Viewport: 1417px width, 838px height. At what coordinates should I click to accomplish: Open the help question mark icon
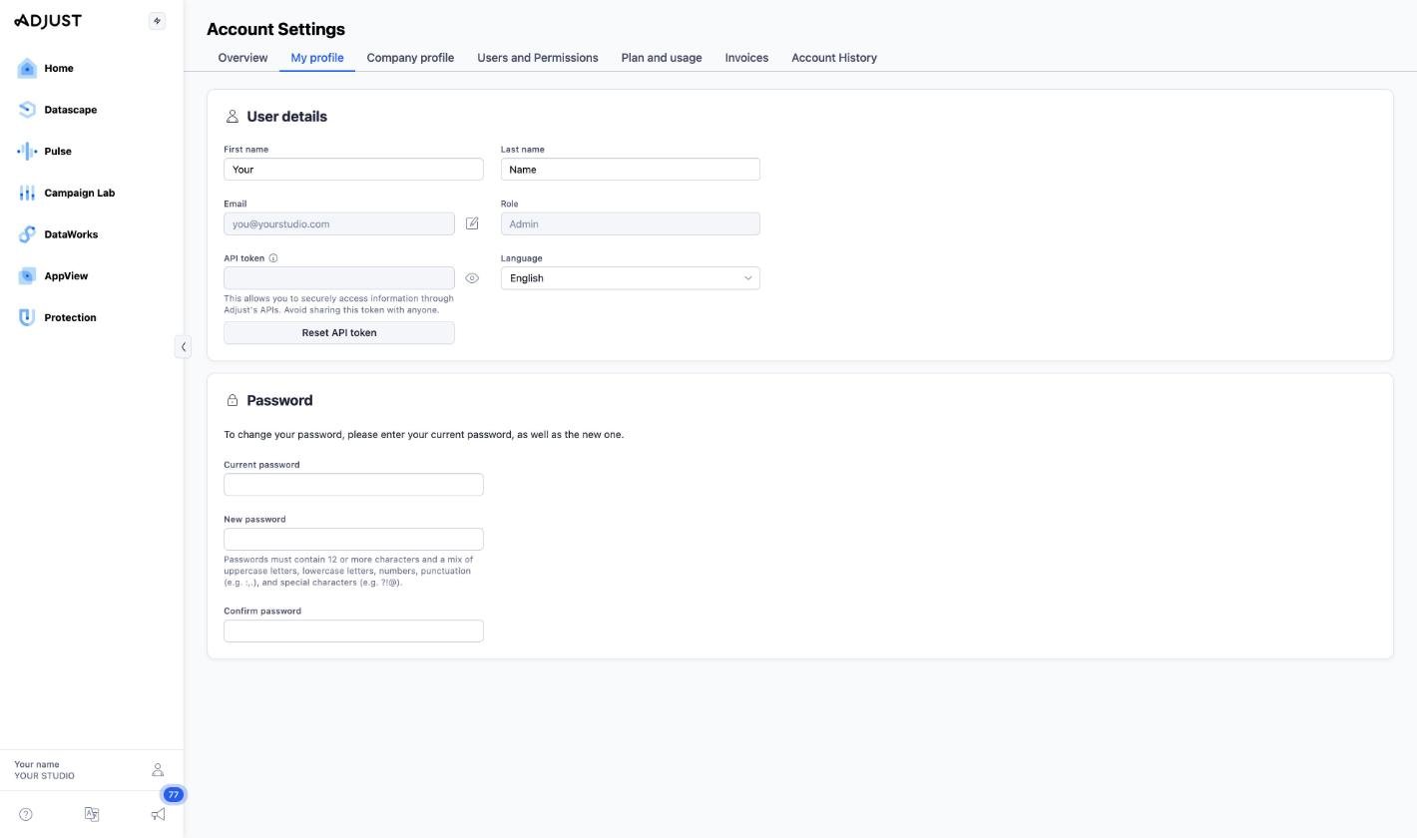tap(26, 814)
